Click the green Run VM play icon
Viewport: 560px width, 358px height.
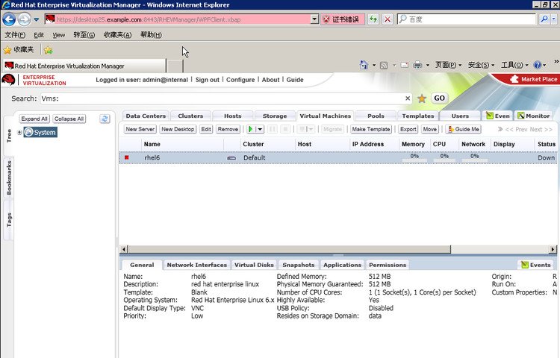[x=251, y=129]
